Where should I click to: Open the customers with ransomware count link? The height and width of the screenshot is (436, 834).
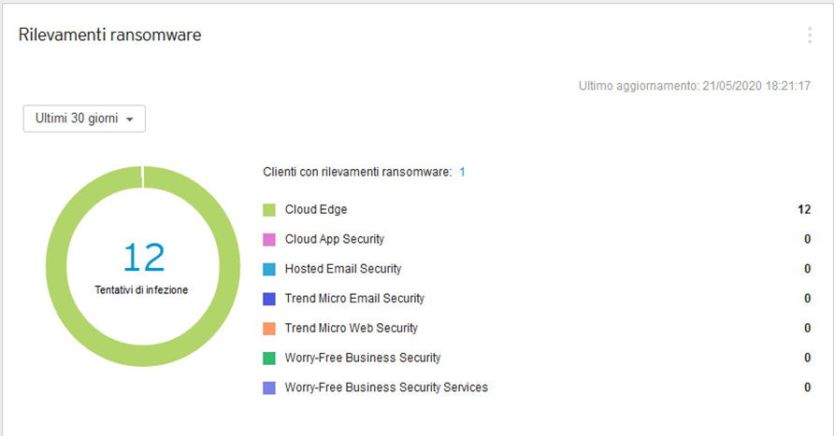point(462,173)
